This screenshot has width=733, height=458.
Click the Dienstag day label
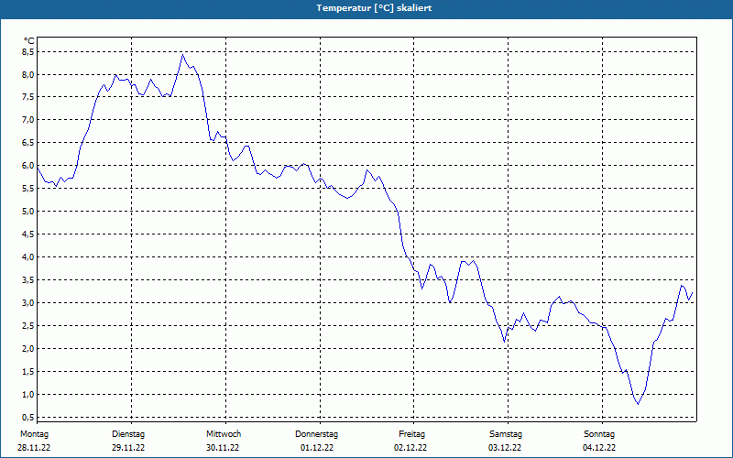128,434
